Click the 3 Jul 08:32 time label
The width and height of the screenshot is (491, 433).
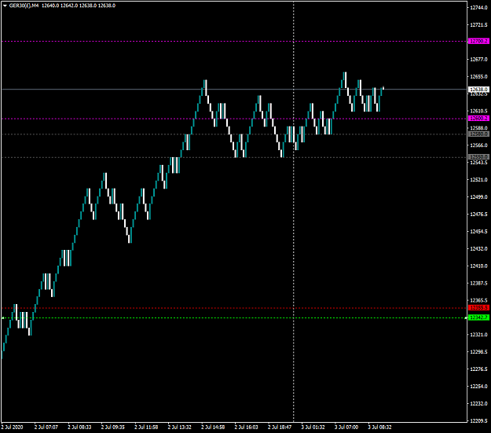pos(379,427)
